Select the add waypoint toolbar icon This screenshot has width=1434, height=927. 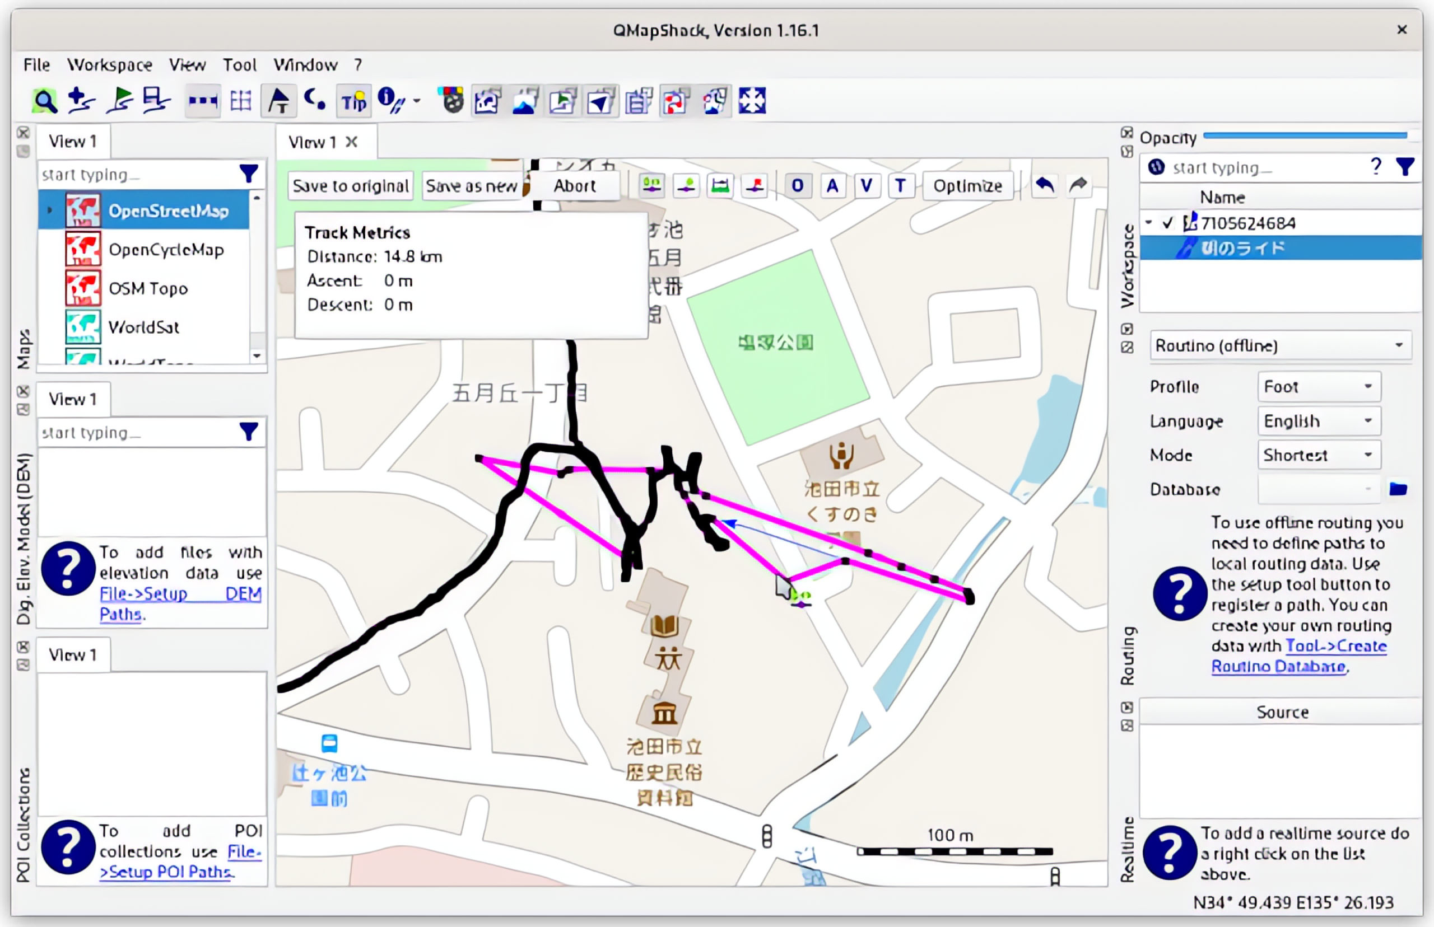coord(81,101)
